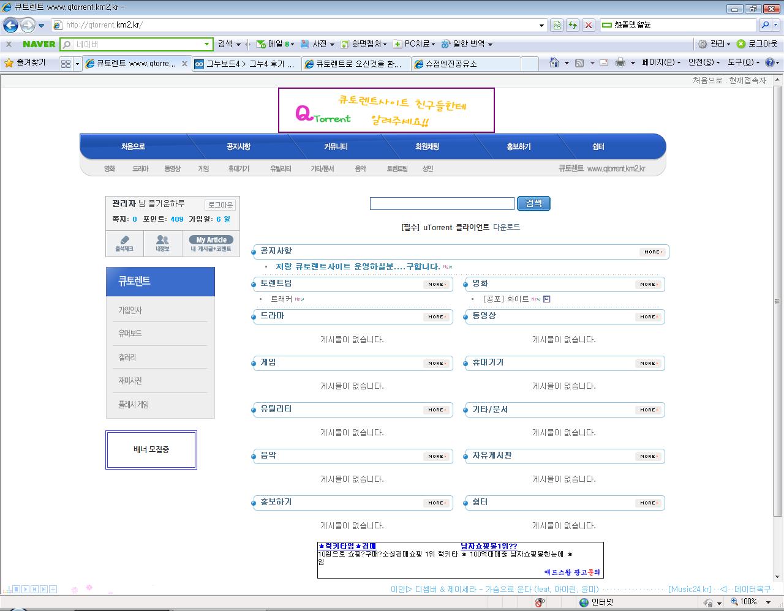
Task: Click the browser Back arrow button
Action: (x=10, y=25)
